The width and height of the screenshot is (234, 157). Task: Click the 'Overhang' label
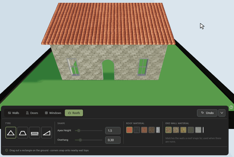point(63,140)
